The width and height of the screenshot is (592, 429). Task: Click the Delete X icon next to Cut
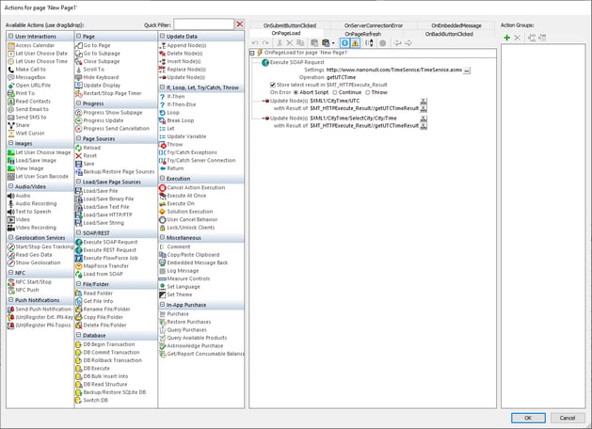point(290,43)
